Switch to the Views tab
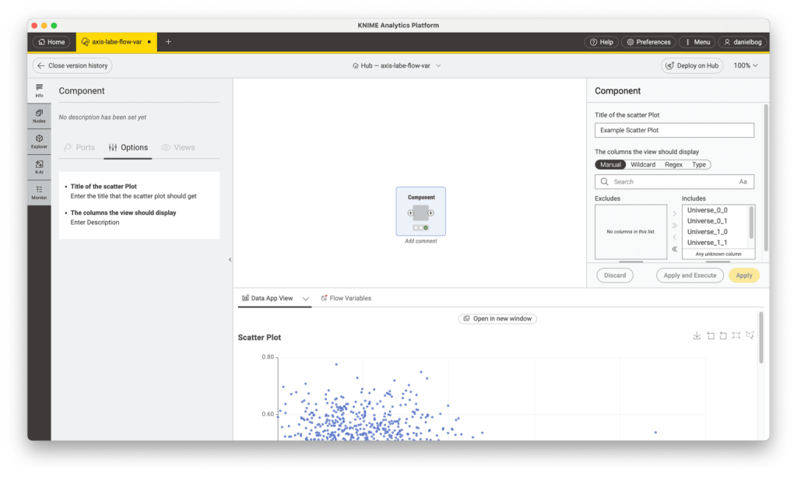The image size is (797, 477). click(178, 147)
